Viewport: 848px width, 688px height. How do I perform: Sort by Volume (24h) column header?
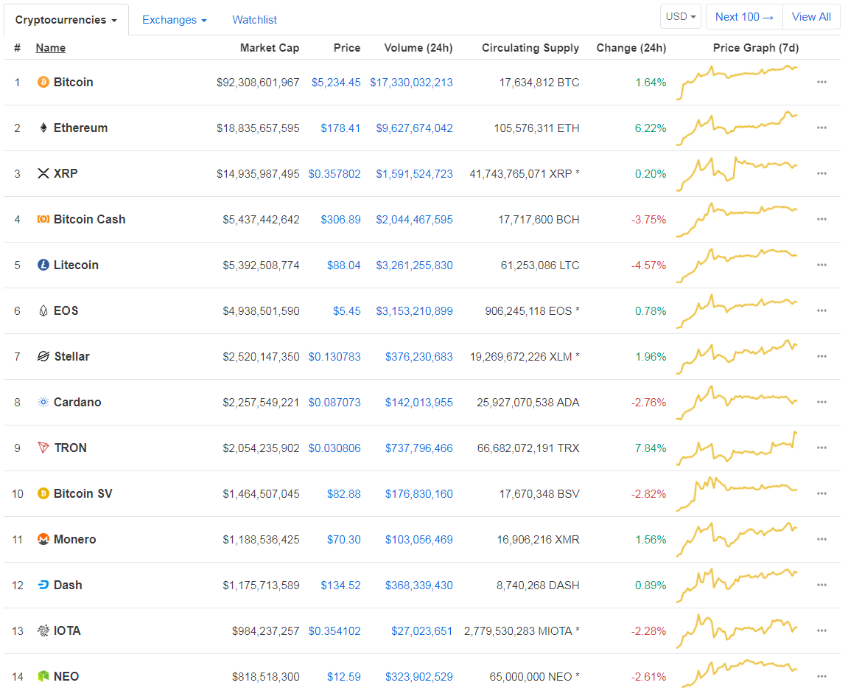pos(418,48)
